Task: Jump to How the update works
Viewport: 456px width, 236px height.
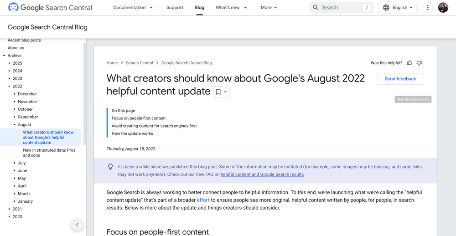Action: (x=132, y=133)
